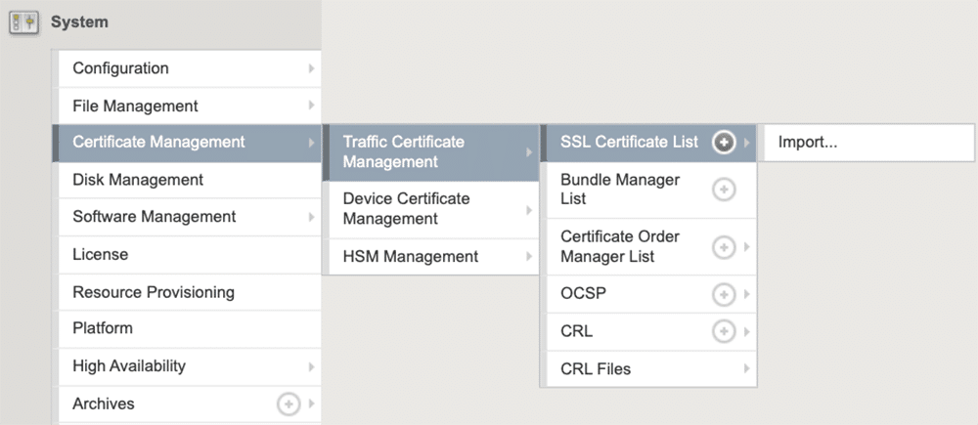Screen dimensions: 978x425
Task: Open HSM Management menu item
Action: pyautogui.click(x=410, y=256)
